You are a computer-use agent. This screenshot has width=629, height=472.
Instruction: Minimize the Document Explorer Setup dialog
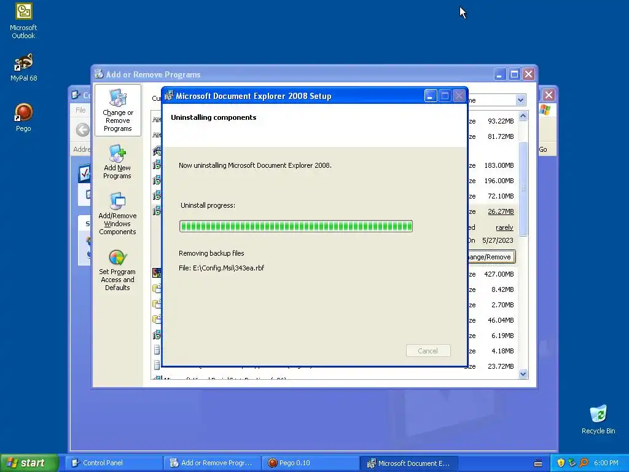(x=430, y=96)
